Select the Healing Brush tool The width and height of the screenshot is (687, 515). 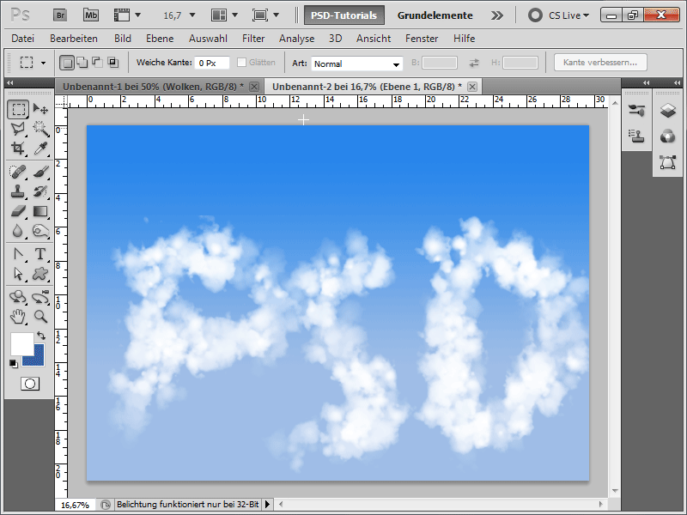(18, 172)
